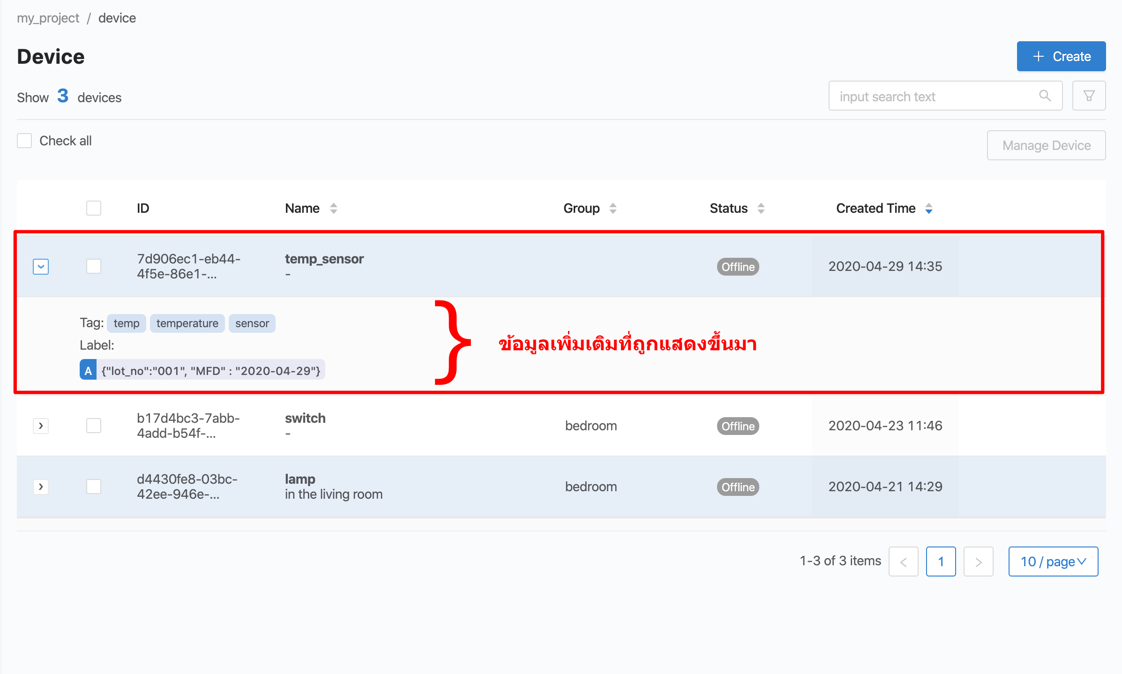Screen dimensions: 1122x674
Task: Click the lot_no label JSON value
Action: tap(211, 370)
